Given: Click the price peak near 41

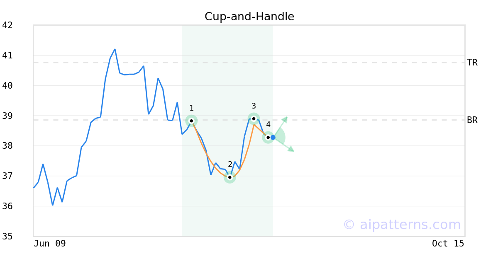Looking at the screenshot, I should coord(115,49).
